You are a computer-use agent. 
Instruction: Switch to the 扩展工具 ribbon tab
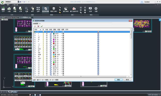click(x=15, y=5)
